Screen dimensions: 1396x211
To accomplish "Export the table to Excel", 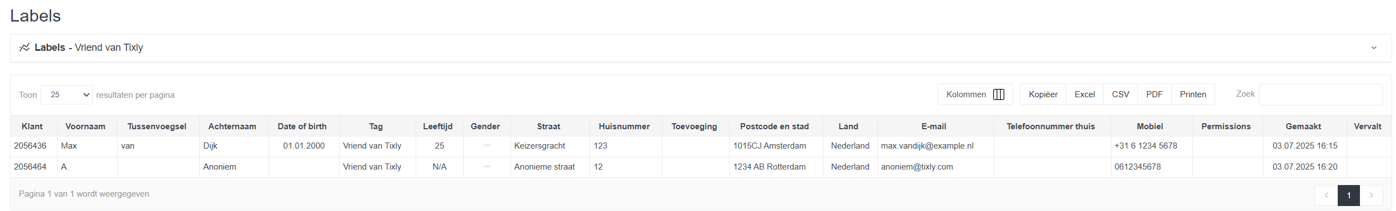I will [x=1085, y=94].
